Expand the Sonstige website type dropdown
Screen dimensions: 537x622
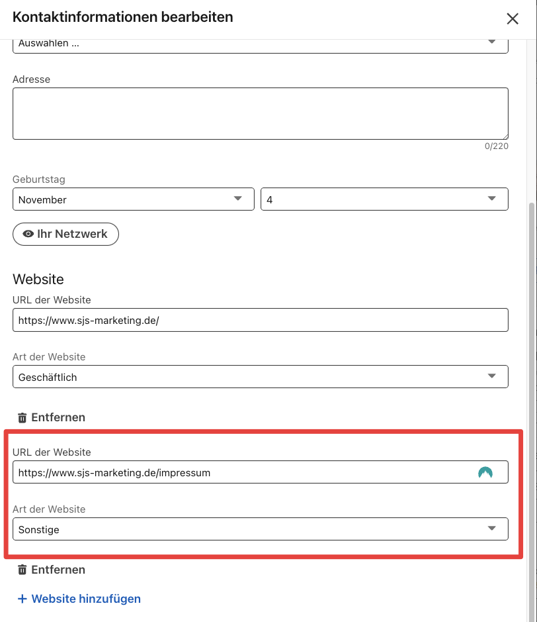(x=260, y=529)
